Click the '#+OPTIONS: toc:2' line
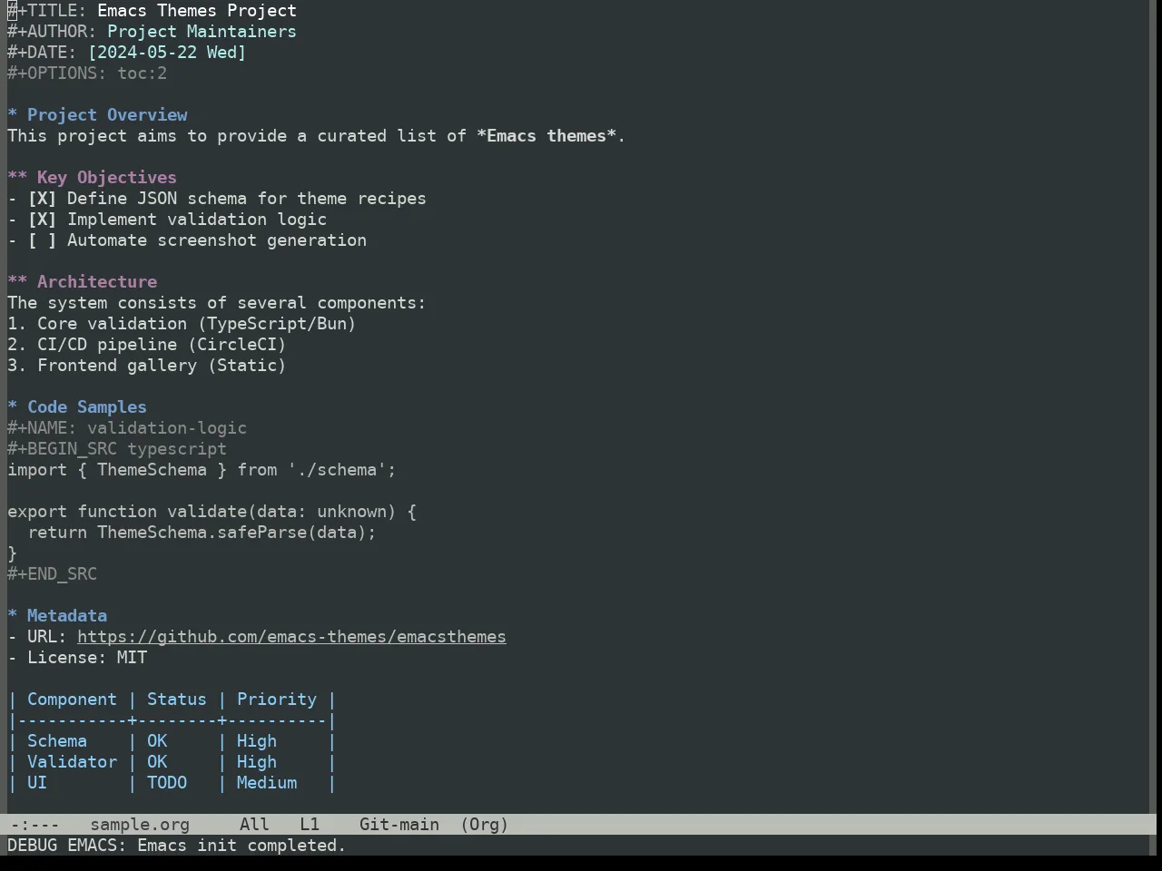The image size is (1162, 871). 87,73
